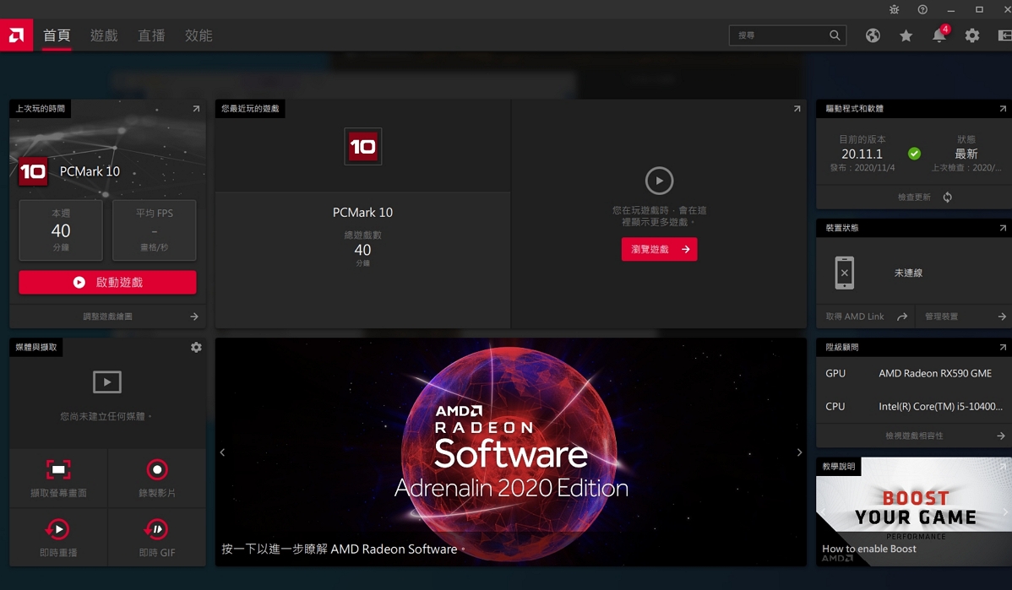Click the arrow beside 調整遊戲繪圖

click(x=194, y=317)
